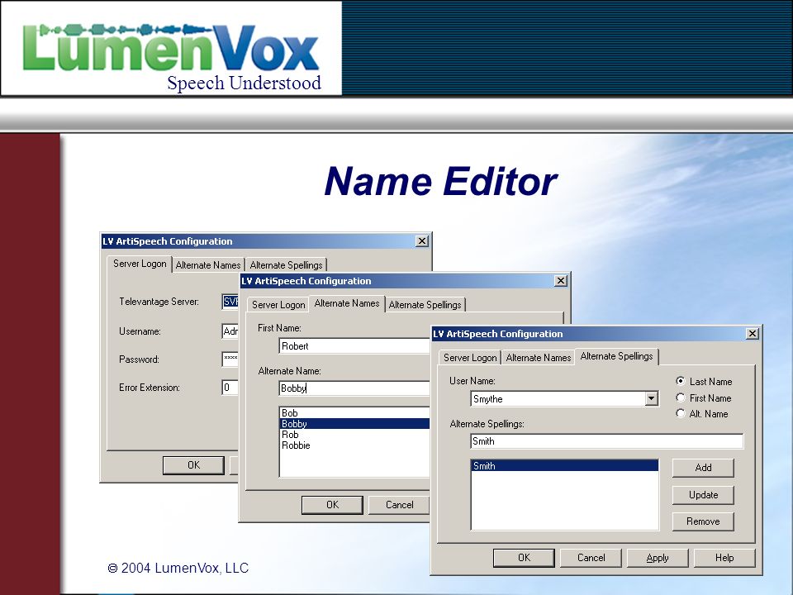This screenshot has height=595, width=793.
Task: Close the back ArtiSpeech Configuration dialog
Action: point(422,240)
